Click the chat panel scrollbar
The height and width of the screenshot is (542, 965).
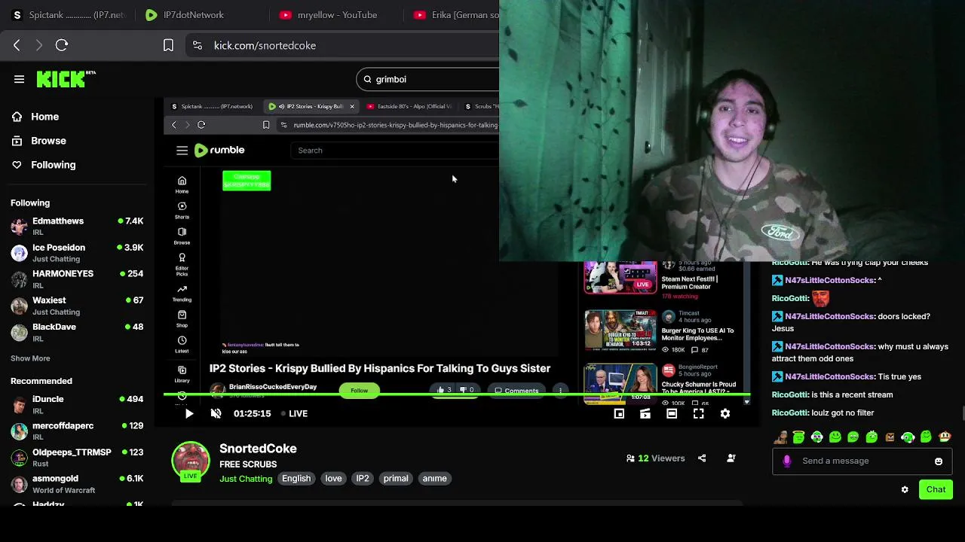click(x=962, y=414)
